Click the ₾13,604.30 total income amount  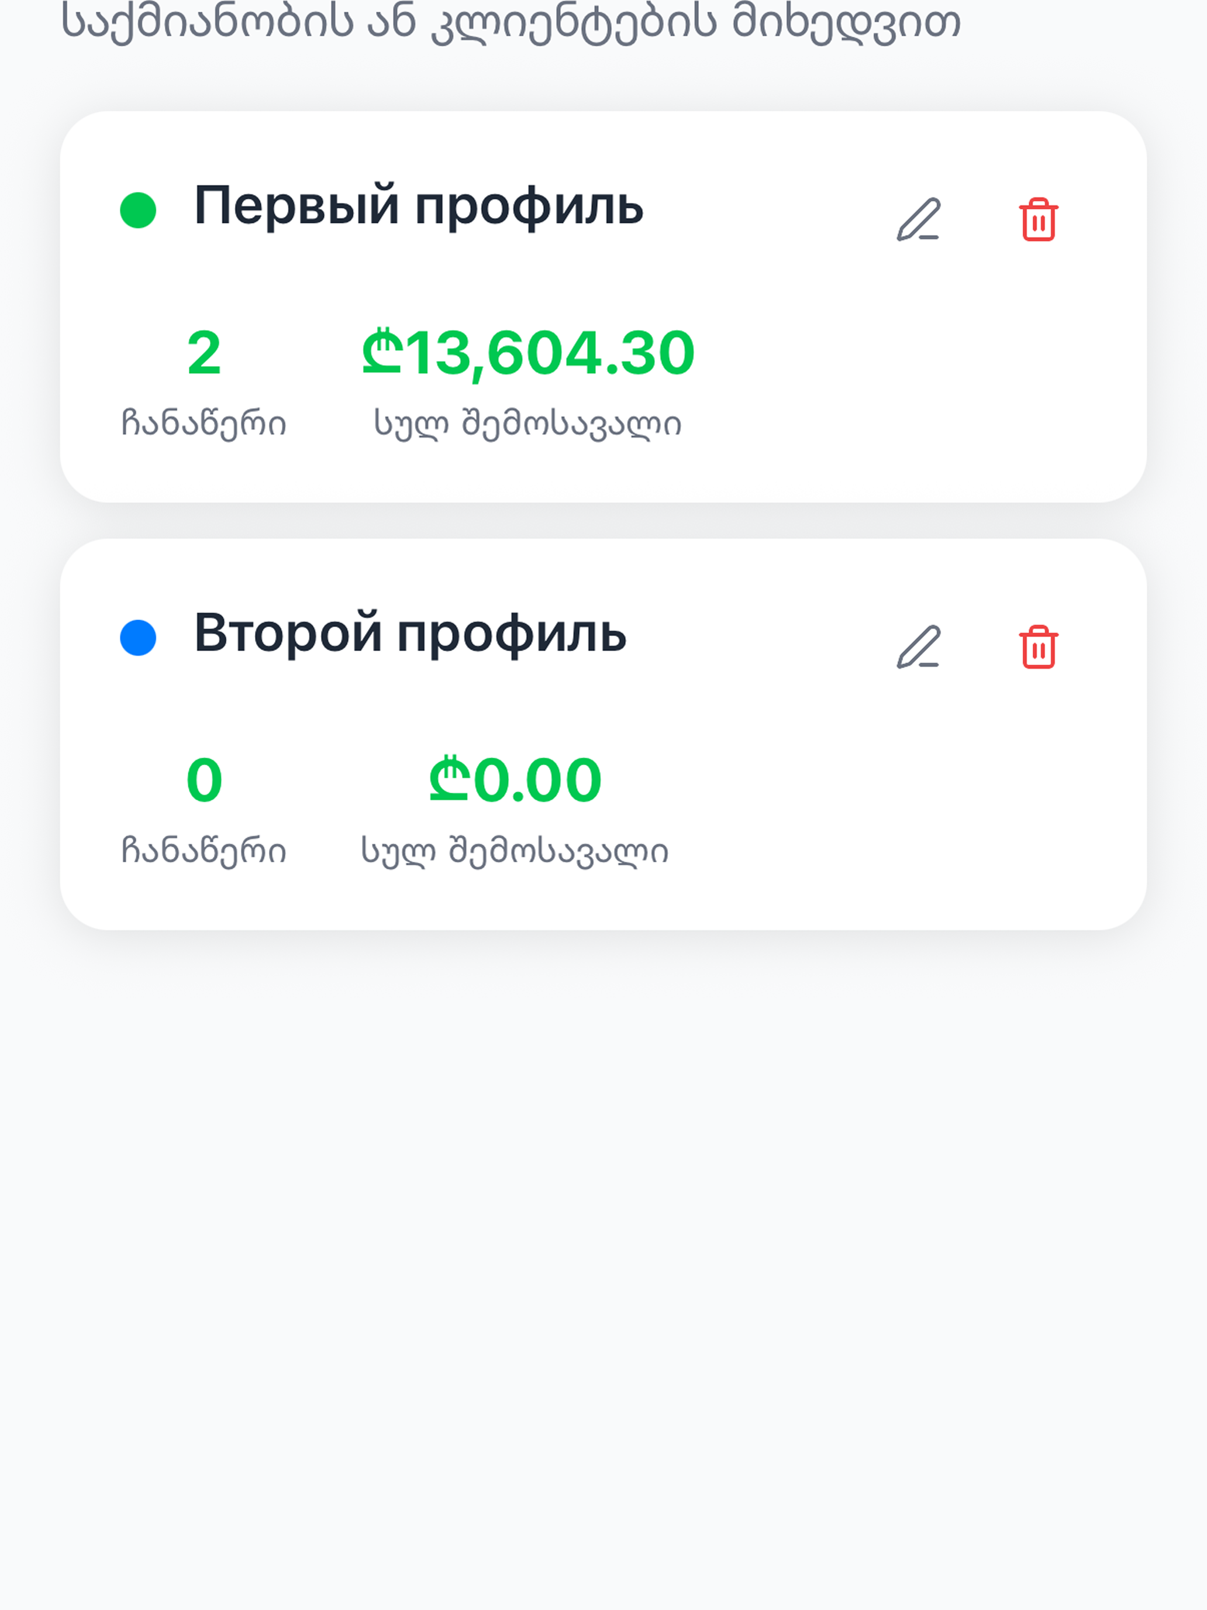[x=528, y=353]
